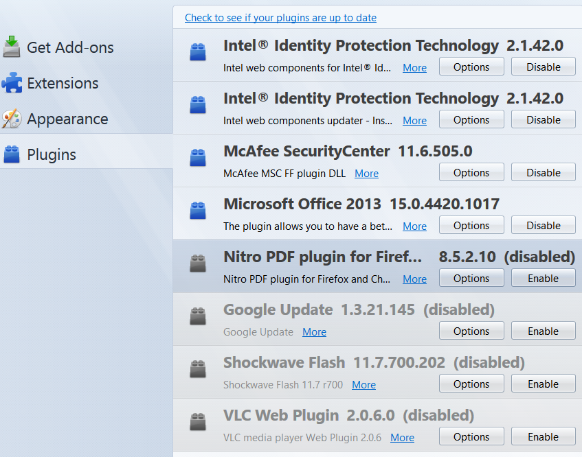The height and width of the screenshot is (457, 582).
Task: Select the bold 'Google Update' plugin title
Action: click(278, 310)
